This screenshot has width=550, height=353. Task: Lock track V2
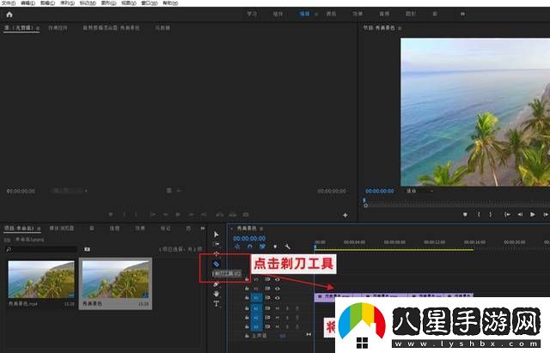[x=247, y=289]
